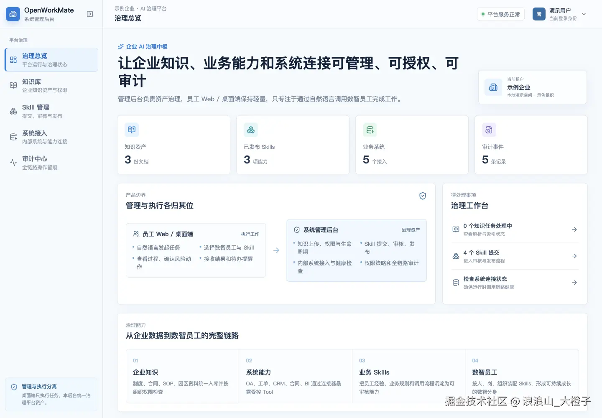Select 审计中心 in the sidebar
Viewport: 602px width, 418px height.
point(51,163)
